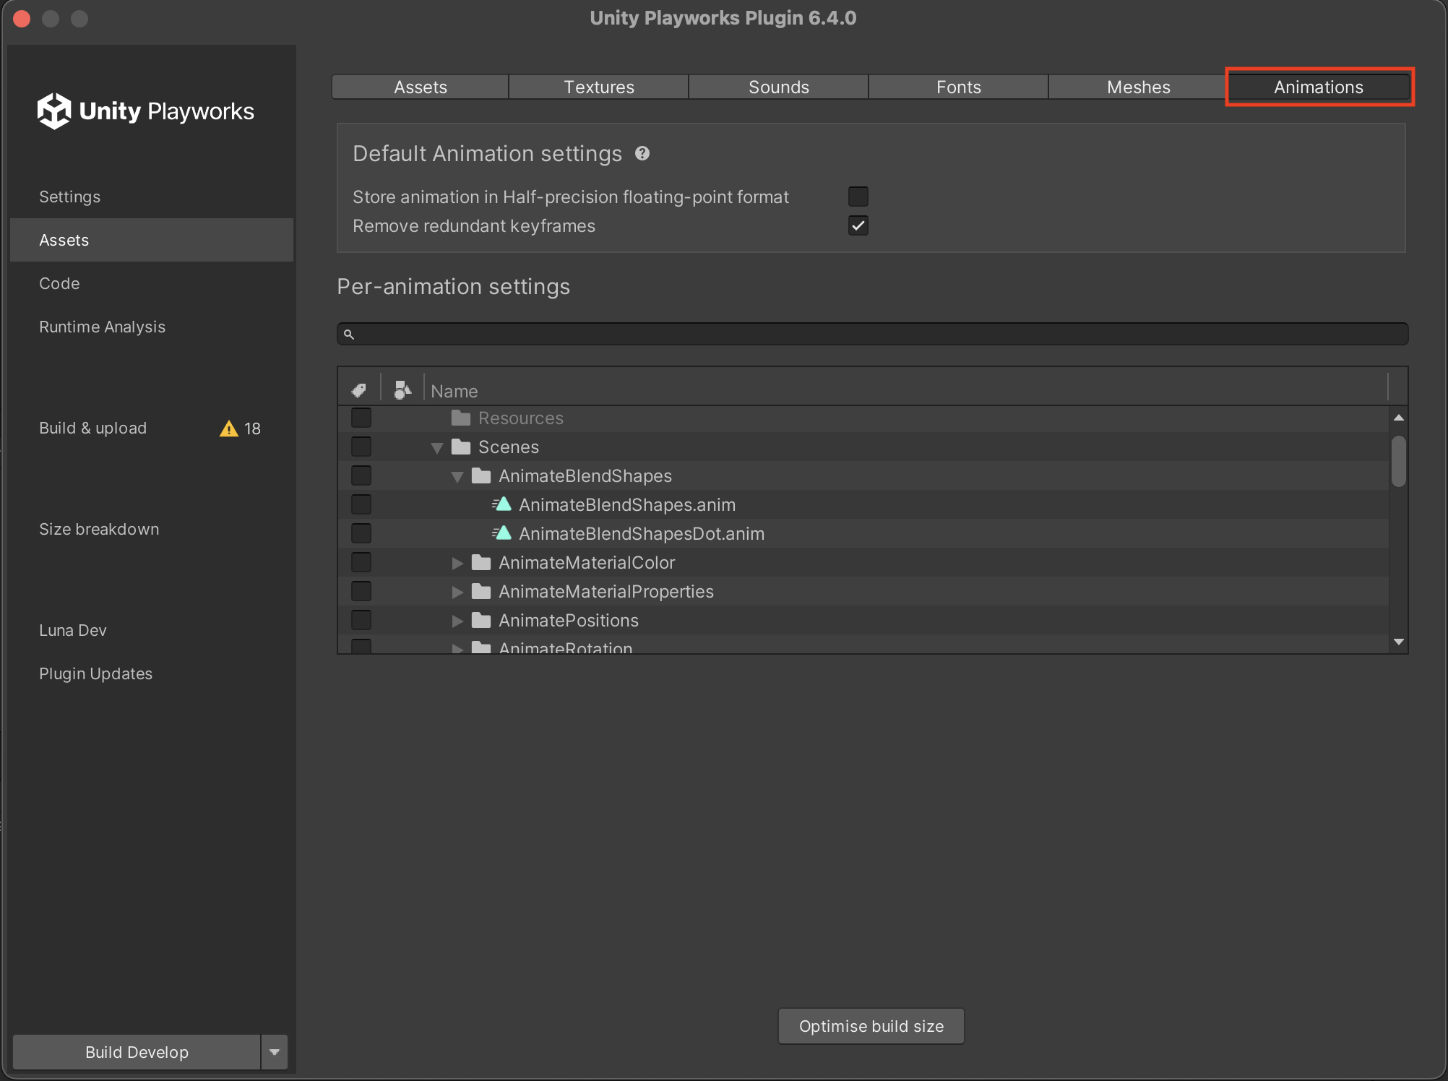
Task: Expand the AnimateMaterialProperties folder
Action: pos(457,592)
